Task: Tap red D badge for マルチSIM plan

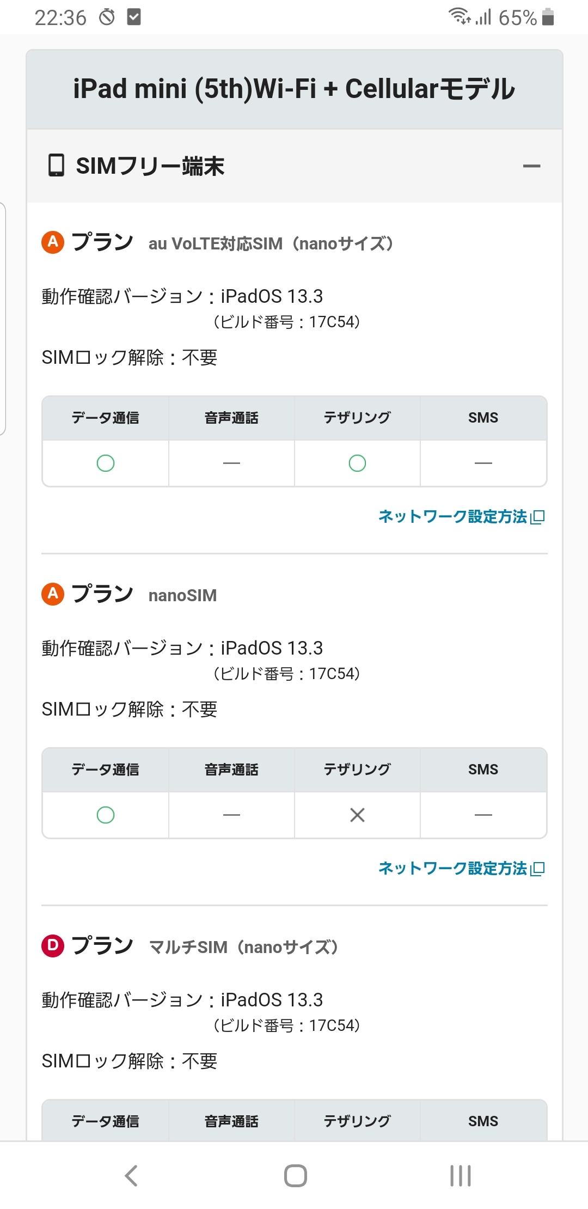Action: (53, 945)
